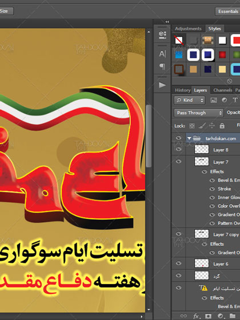Open the 3D panel icon in the dock
The height and width of the screenshot is (320, 240).
[x=162, y=35]
